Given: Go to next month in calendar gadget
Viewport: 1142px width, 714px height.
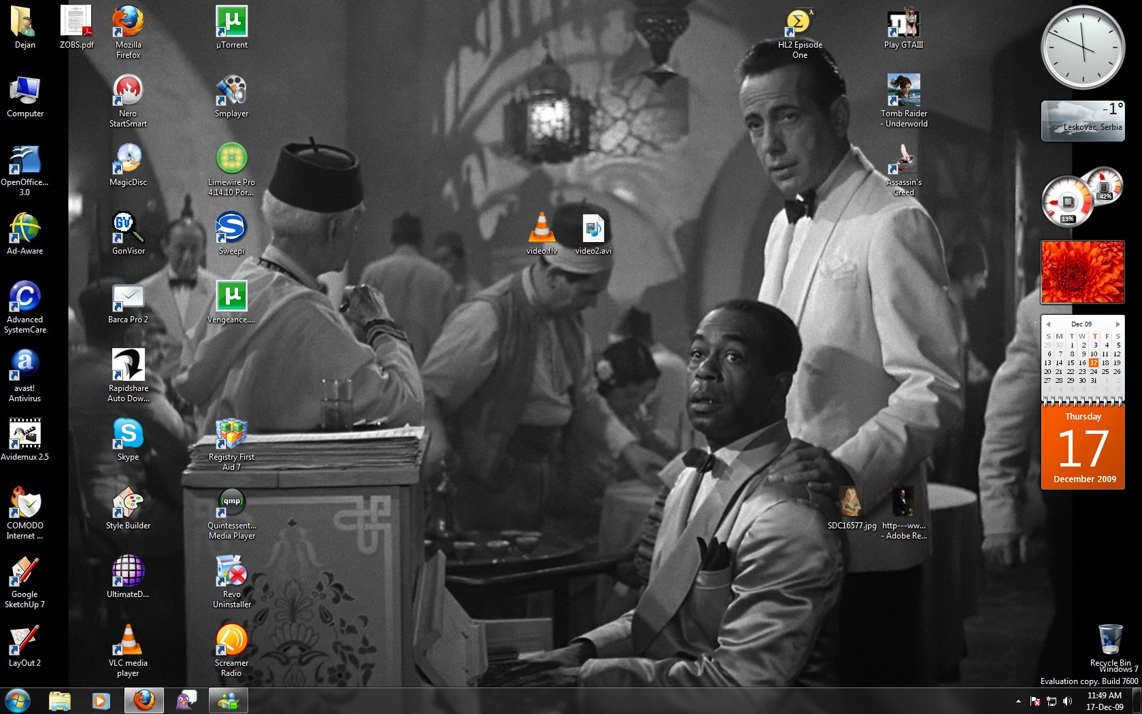Looking at the screenshot, I should point(1118,324).
